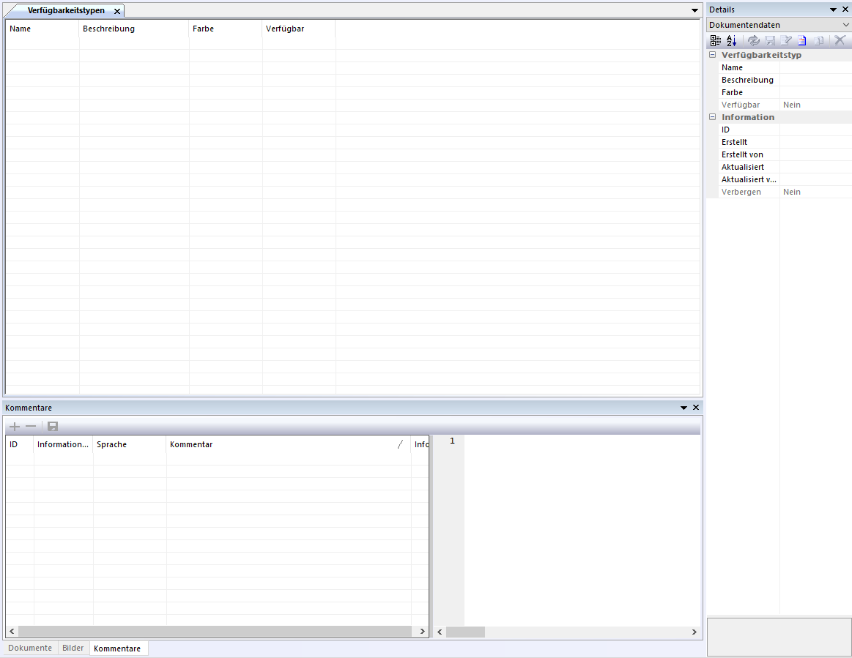Click the copy icon in Details toolbar
The width and height of the screenshot is (852, 658).
820,41
